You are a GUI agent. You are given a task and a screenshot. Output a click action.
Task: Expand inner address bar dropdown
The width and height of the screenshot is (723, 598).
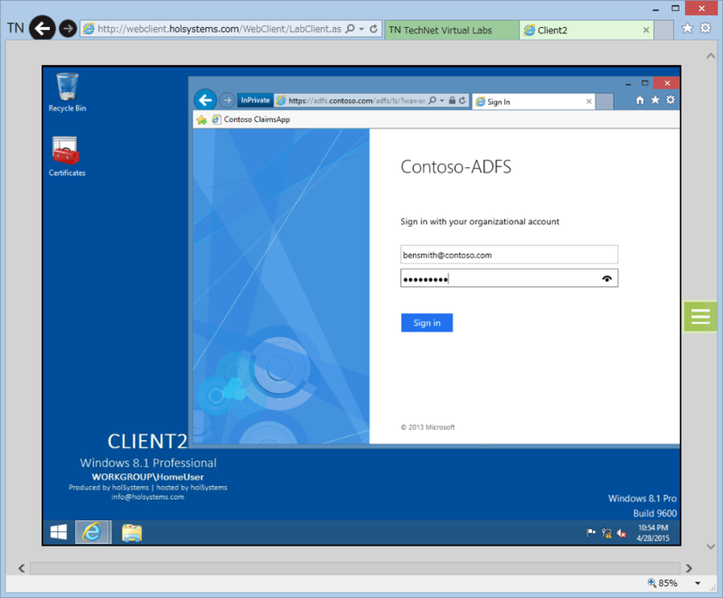pyautogui.click(x=442, y=100)
